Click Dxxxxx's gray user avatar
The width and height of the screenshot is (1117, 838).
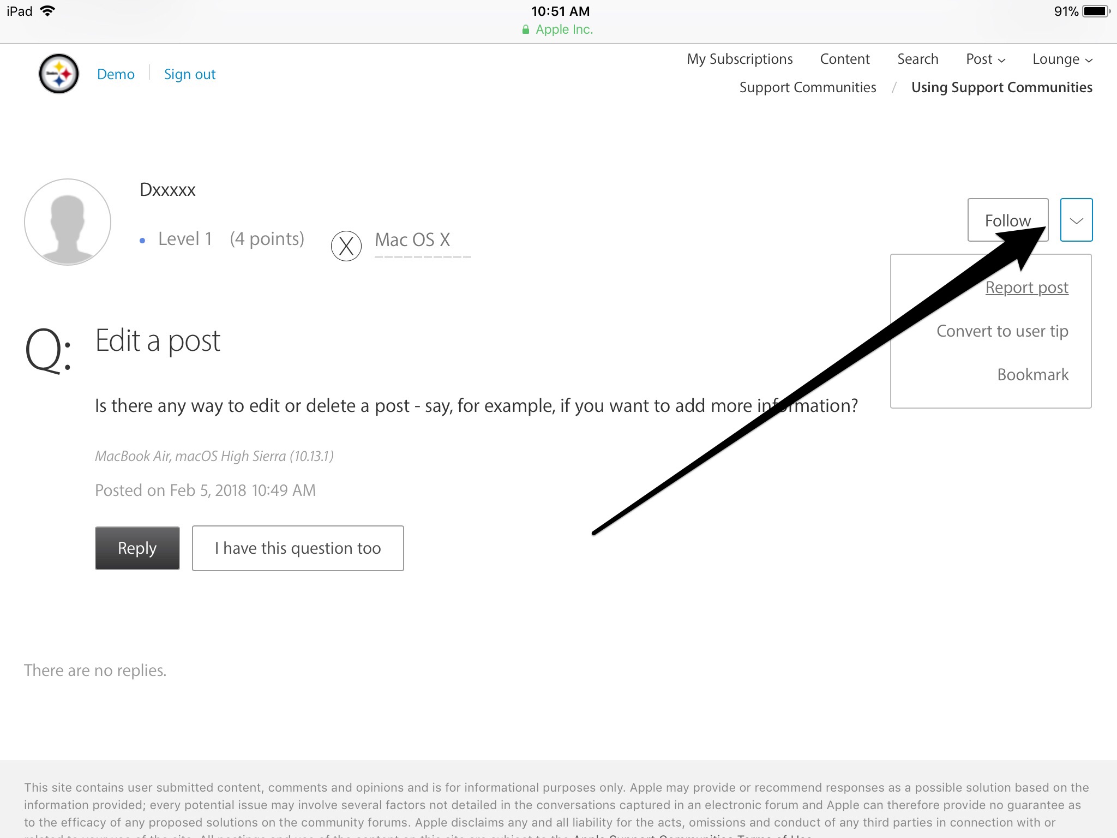[x=68, y=222]
